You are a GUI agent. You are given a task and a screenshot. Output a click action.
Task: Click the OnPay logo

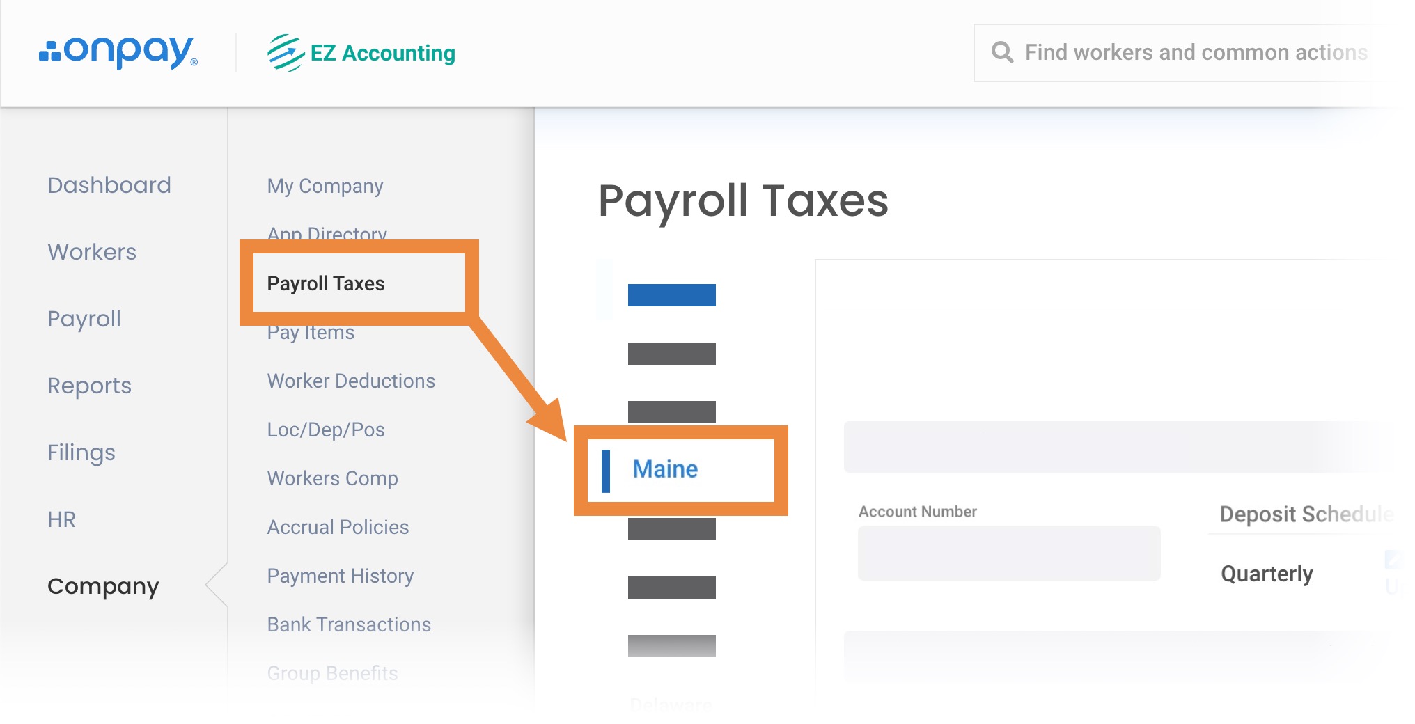pos(118,53)
